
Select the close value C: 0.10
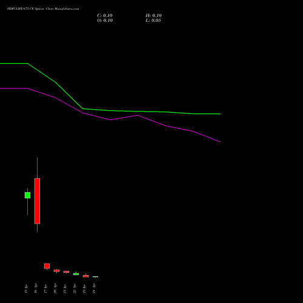(x=105, y=16)
